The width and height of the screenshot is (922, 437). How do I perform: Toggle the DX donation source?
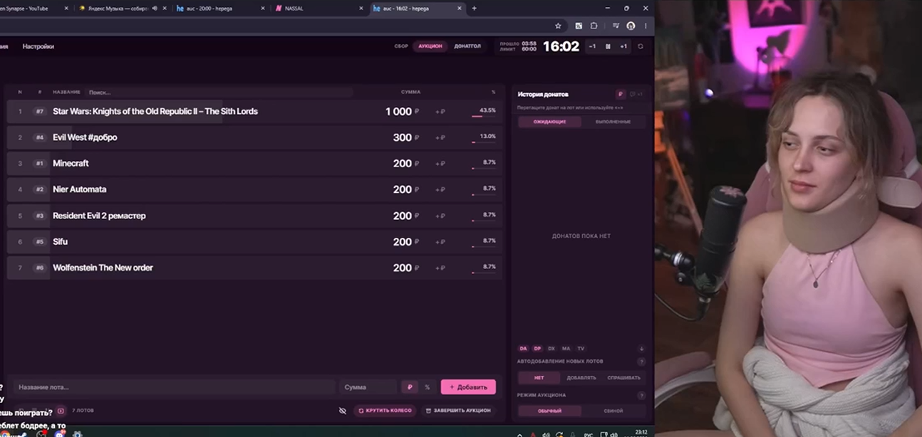[x=551, y=349]
